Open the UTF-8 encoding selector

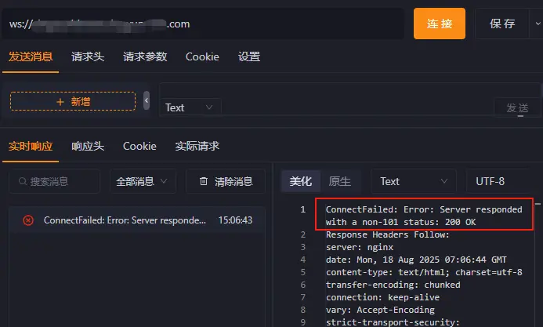[498, 181]
